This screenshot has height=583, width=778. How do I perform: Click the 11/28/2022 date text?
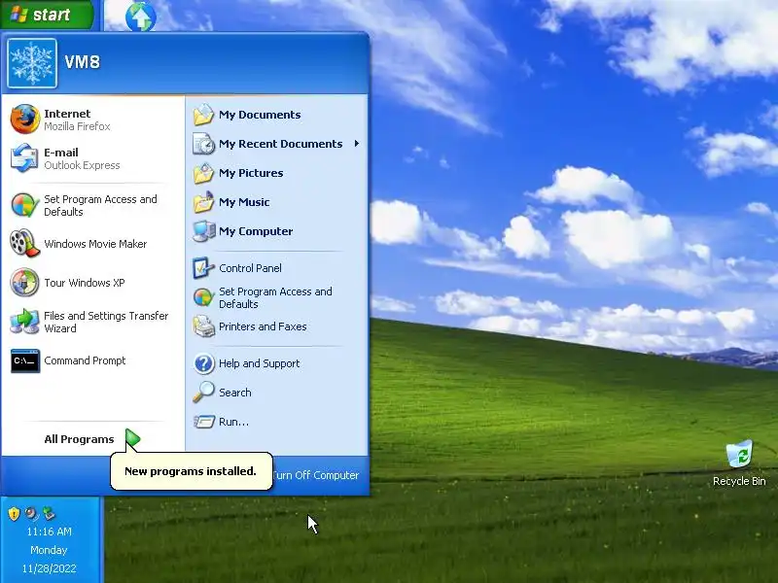click(x=50, y=568)
